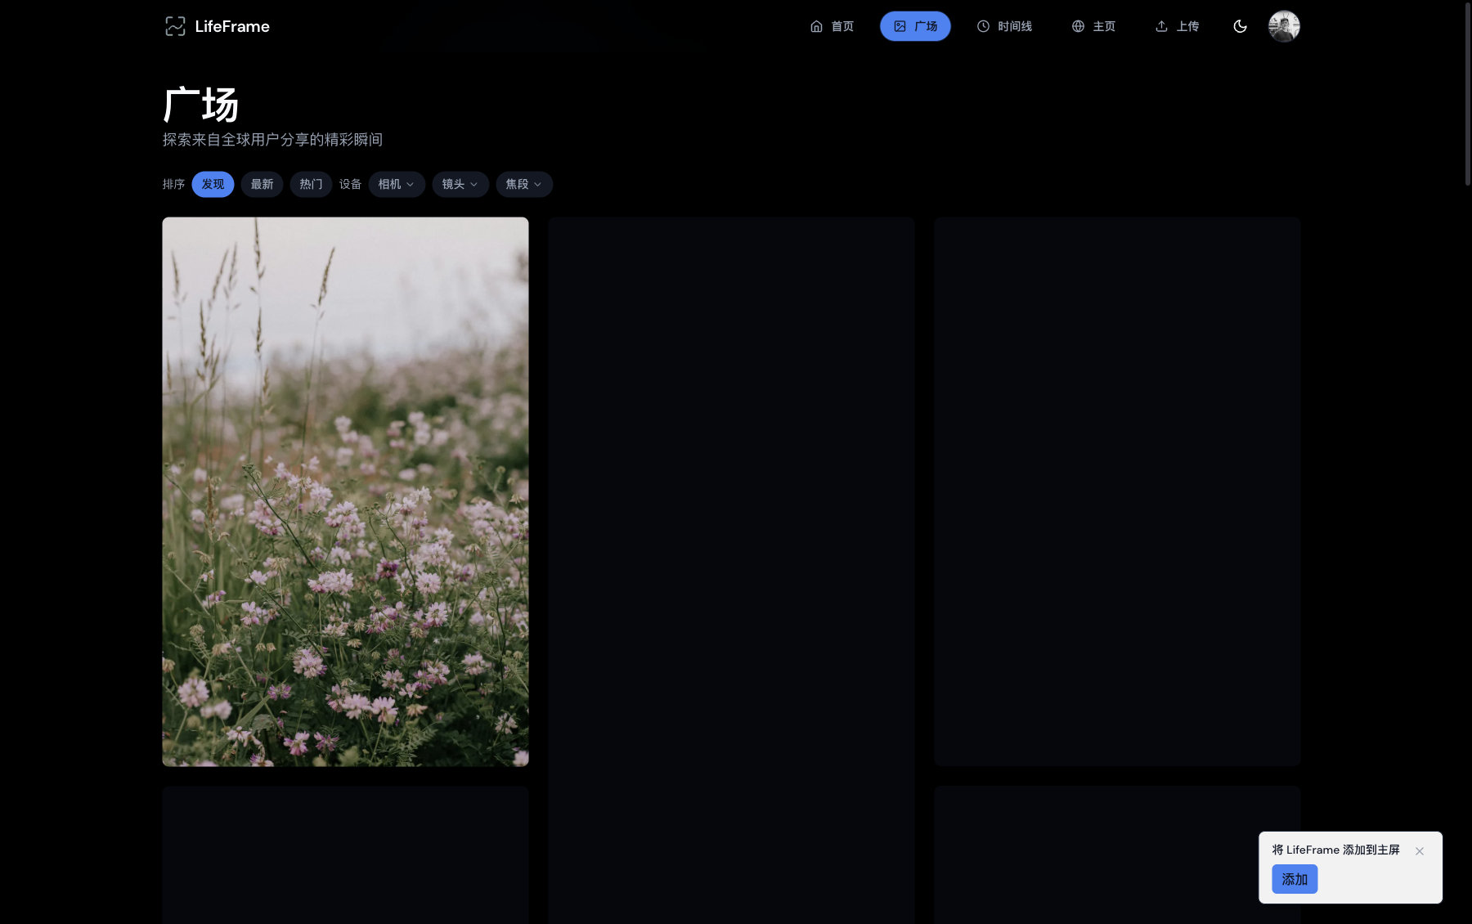Image resolution: width=1472 pixels, height=924 pixels.
Task: Expand the 焦段 focal length dropdown
Action: tap(524, 184)
